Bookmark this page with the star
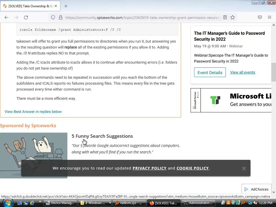276x207 pixels. pos(233,18)
